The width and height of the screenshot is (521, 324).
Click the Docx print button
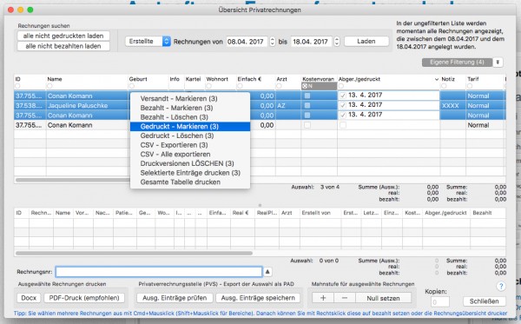(x=29, y=298)
